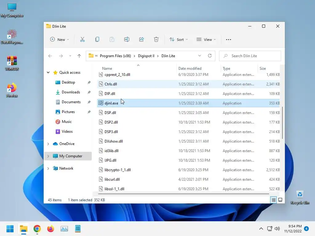315x236 pixels.
Task: Open Pictures in Quick access
Action: coord(68,112)
